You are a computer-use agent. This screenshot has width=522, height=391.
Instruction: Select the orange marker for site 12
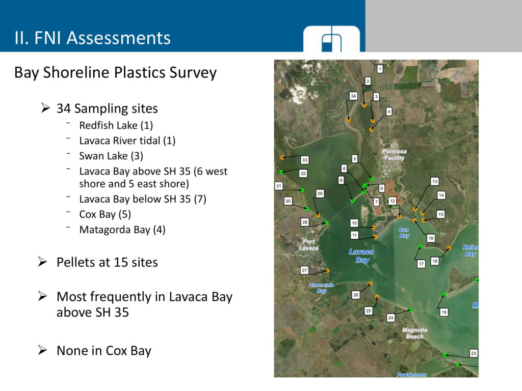399,216
